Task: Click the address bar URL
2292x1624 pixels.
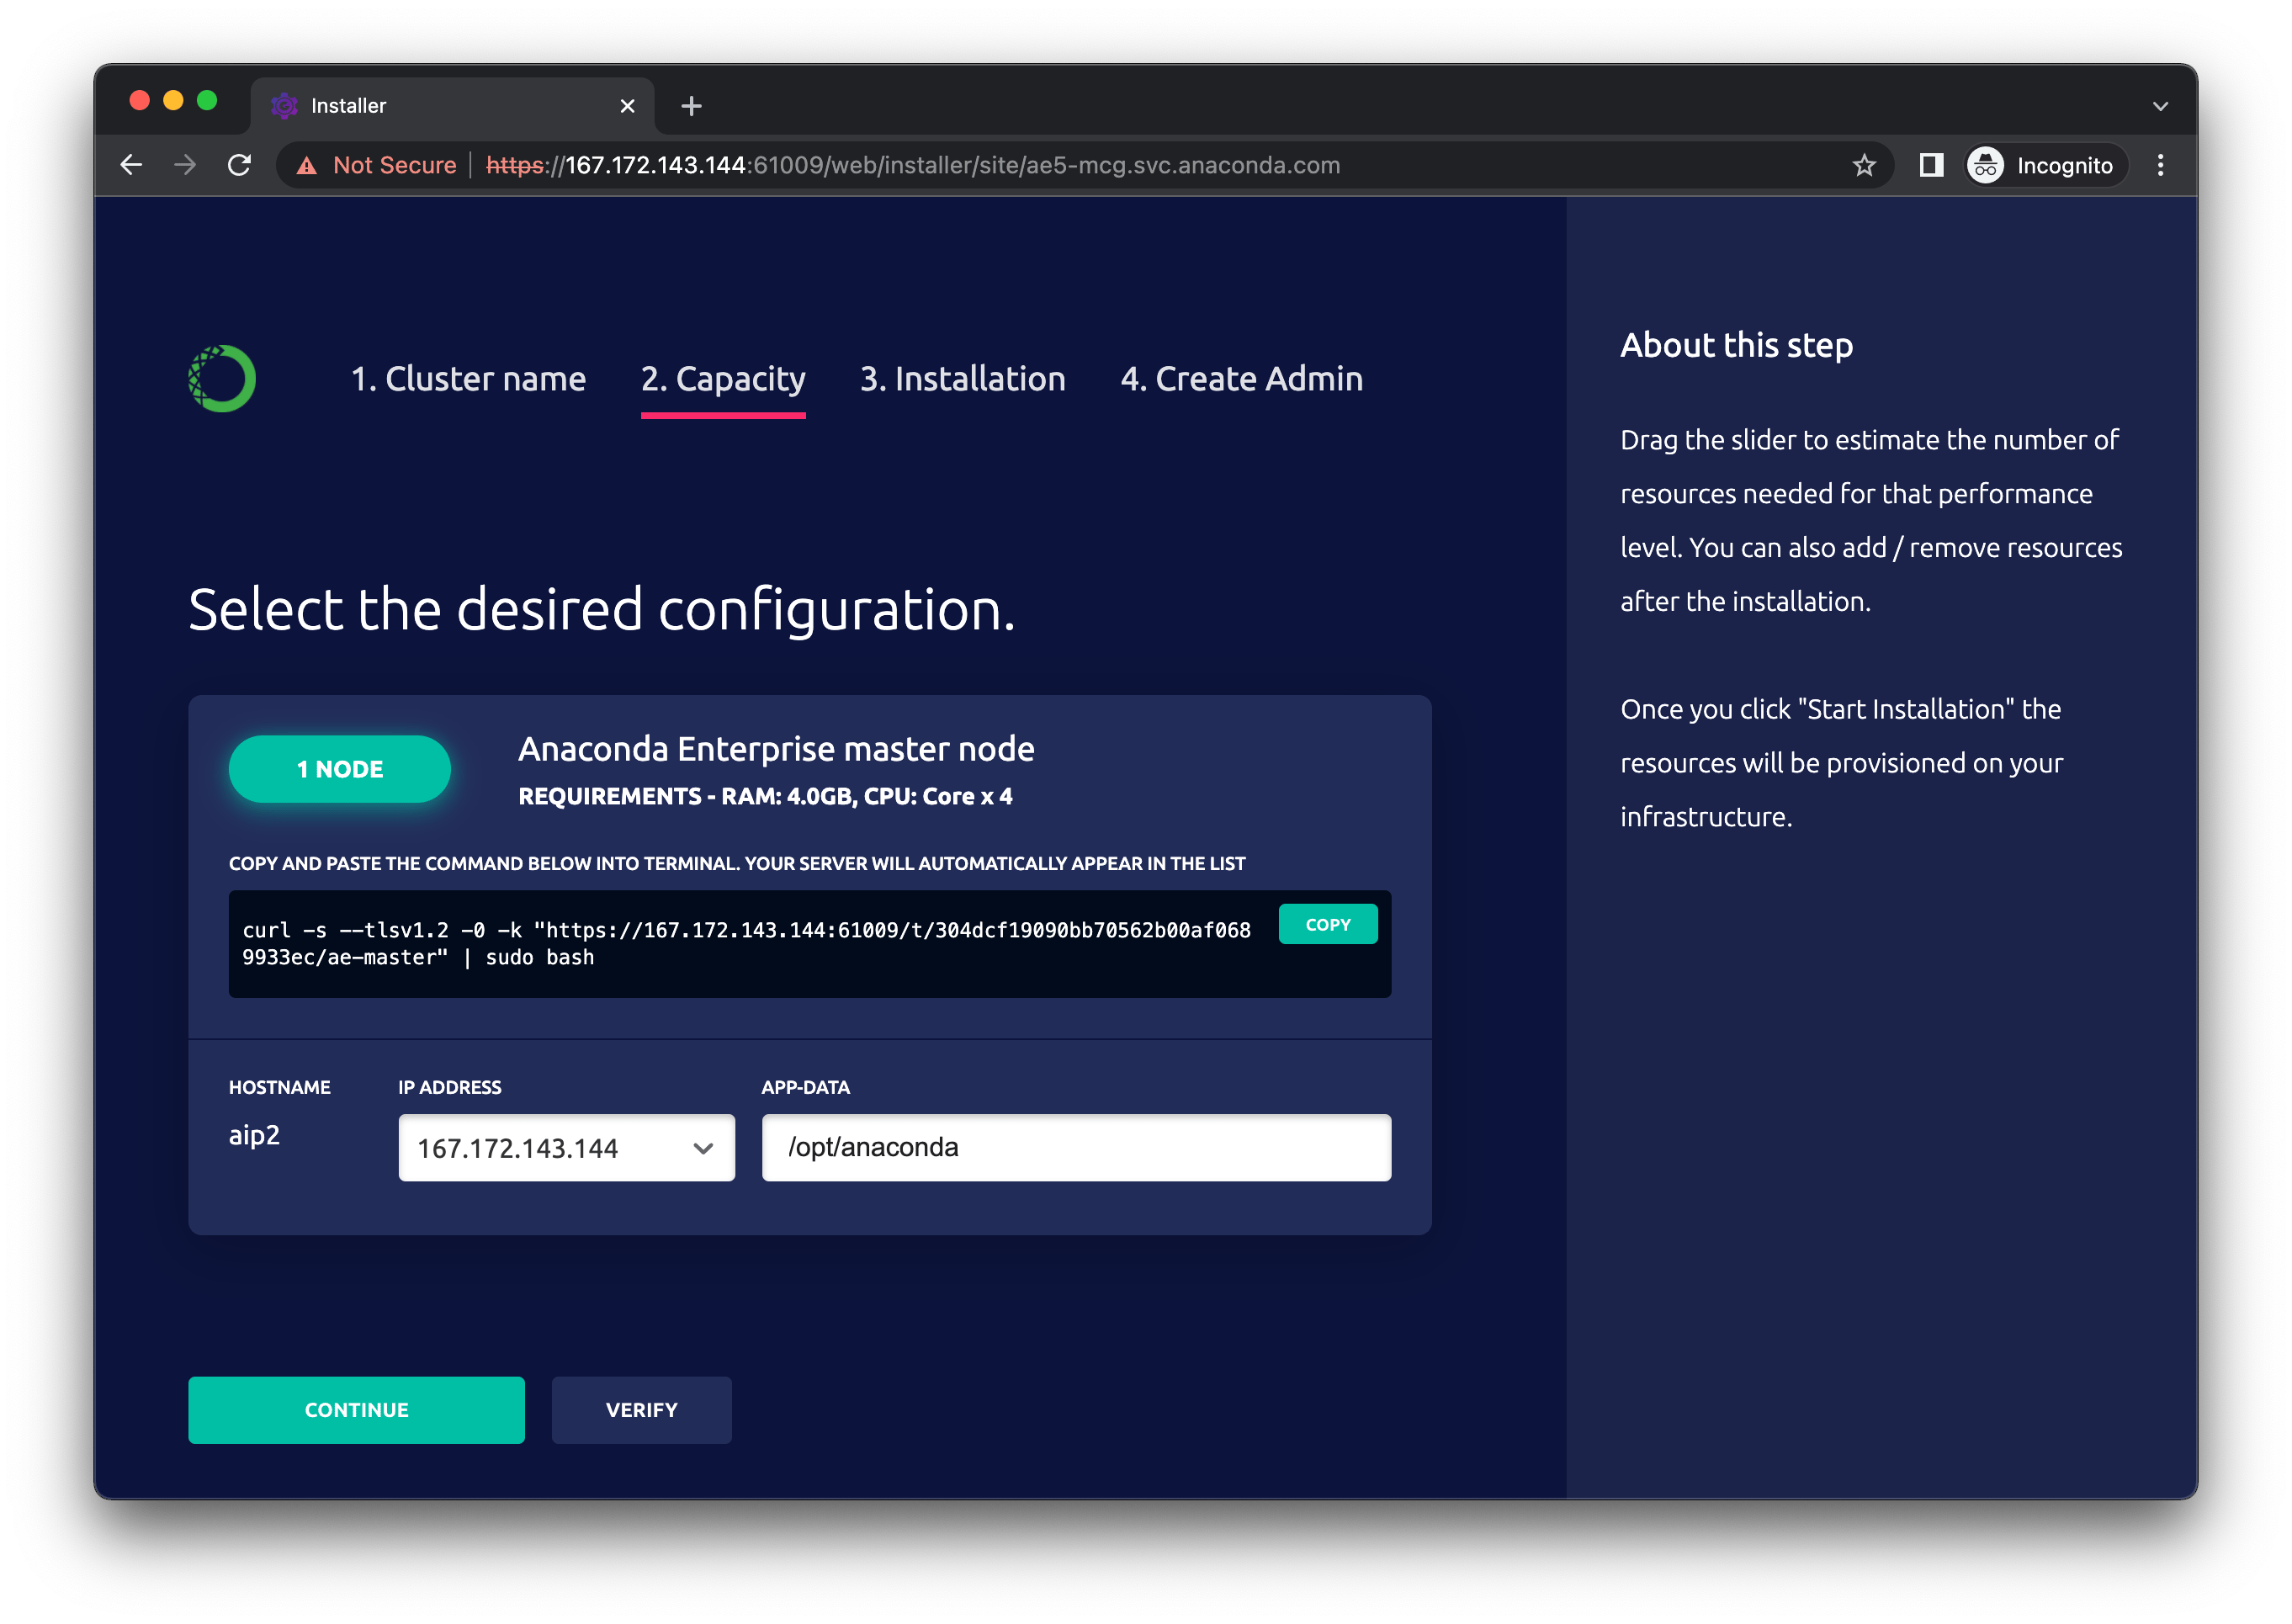Action: (x=912, y=166)
